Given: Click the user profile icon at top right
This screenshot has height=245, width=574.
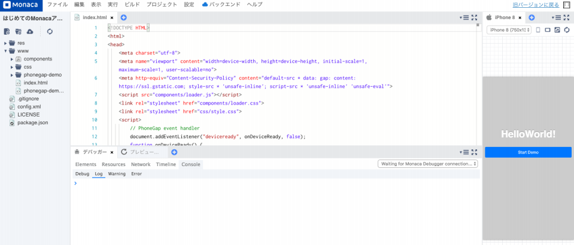Looking at the screenshot, I should (x=566, y=5).
